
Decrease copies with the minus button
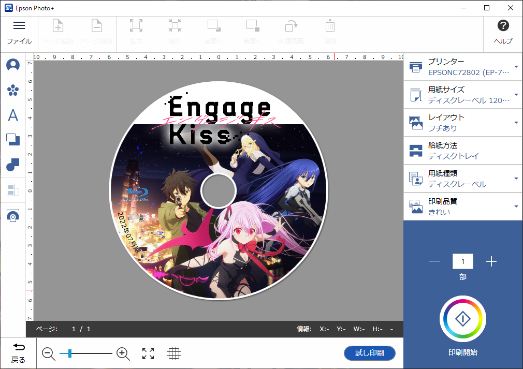[434, 261]
